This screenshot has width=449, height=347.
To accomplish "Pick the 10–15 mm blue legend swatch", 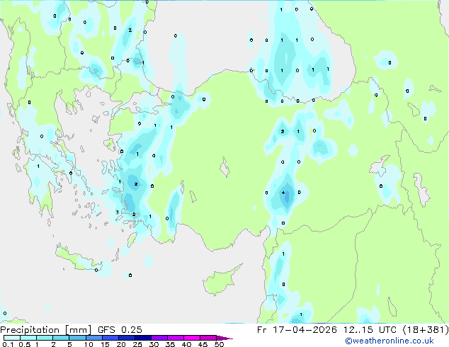I will 94,338.
